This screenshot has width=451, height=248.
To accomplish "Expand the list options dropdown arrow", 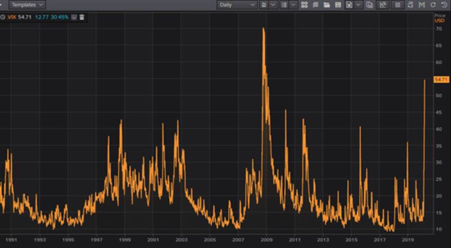I will 293,5.
